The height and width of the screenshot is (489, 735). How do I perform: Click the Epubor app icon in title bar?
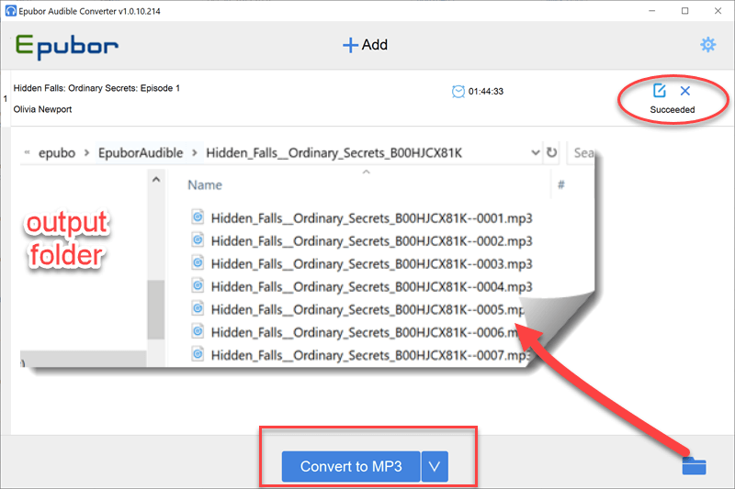point(10,11)
